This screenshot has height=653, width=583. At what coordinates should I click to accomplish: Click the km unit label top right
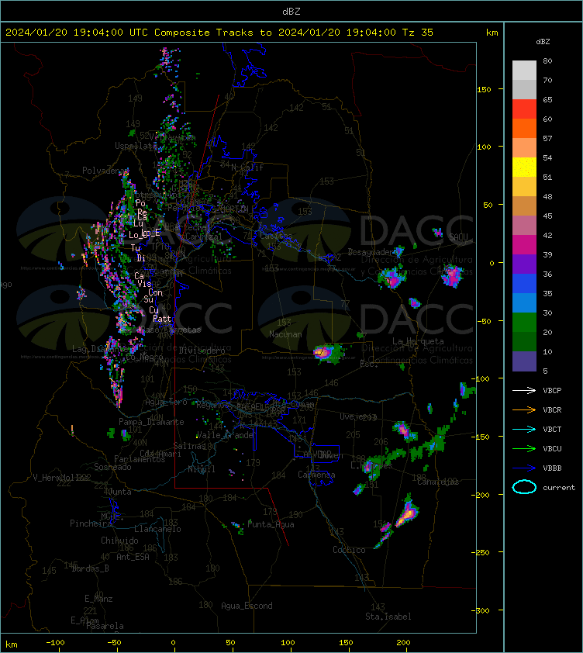pos(492,32)
